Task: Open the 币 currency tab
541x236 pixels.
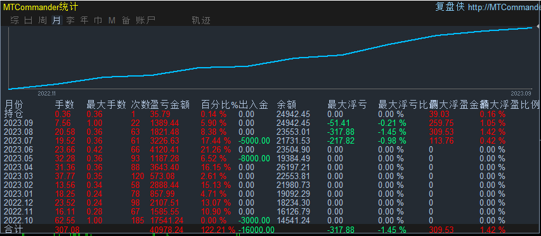Action: (x=98, y=20)
